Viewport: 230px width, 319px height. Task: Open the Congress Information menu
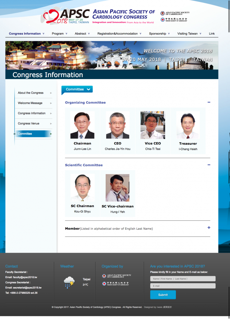click(x=26, y=33)
